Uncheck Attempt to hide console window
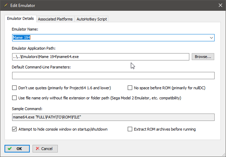 pyautogui.click(x=15, y=129)
